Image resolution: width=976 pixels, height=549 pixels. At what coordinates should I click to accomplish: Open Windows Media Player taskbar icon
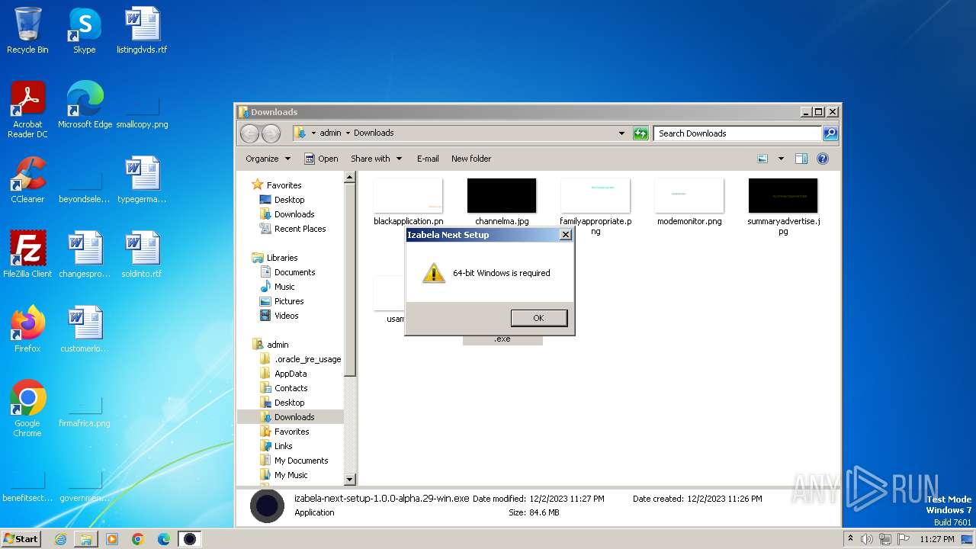112,539
